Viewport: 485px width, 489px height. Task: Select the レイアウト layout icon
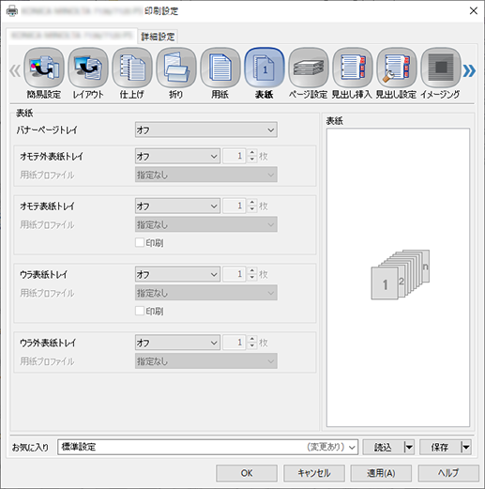pos(88,68)
